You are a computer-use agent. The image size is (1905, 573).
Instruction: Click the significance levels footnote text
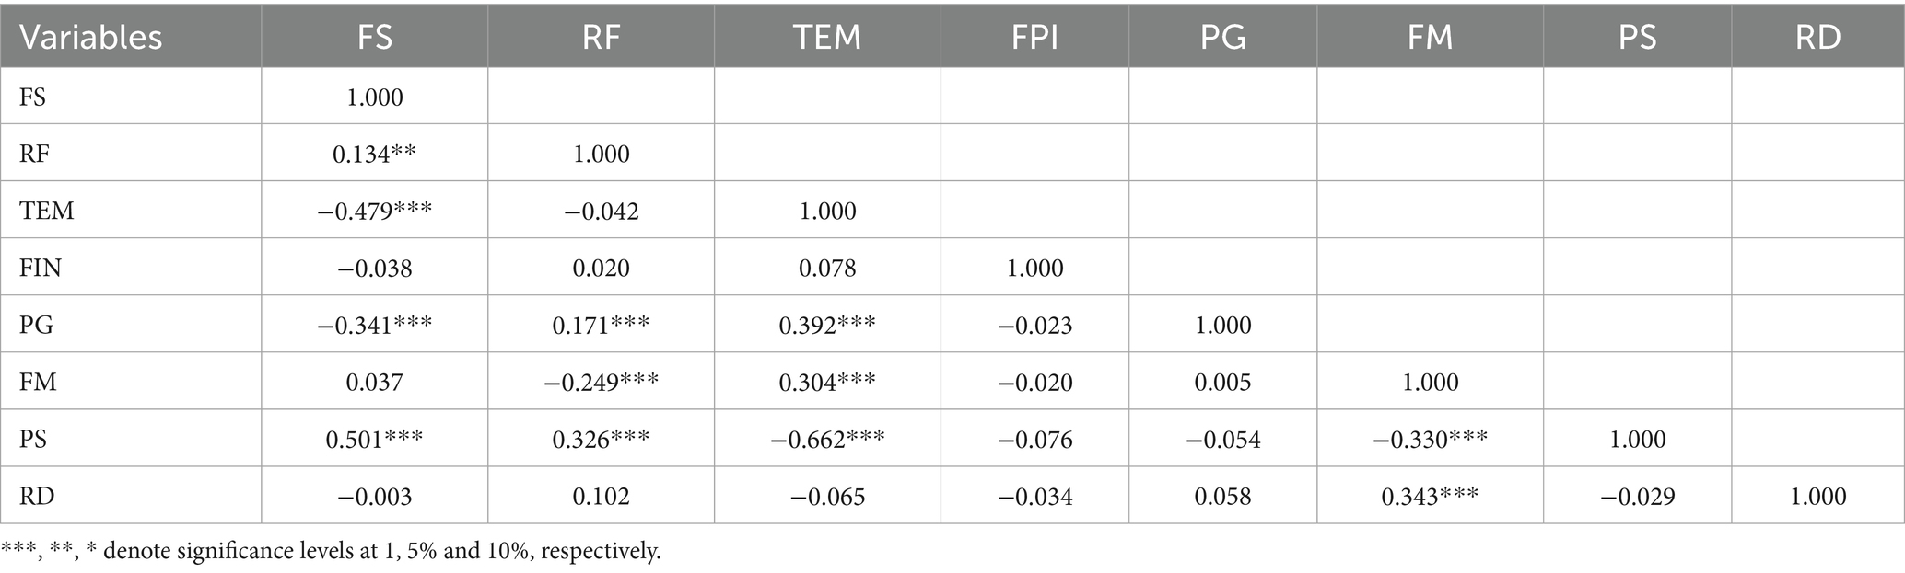pyautogui.click(x=332, y=552)
